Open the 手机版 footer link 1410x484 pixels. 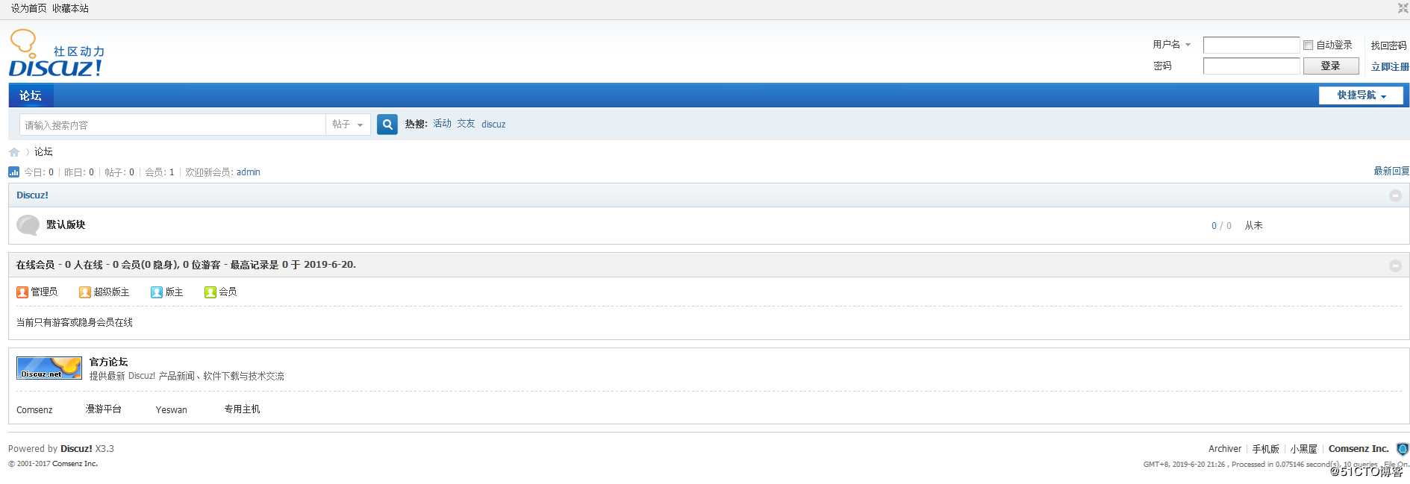tap(1266, 449)
